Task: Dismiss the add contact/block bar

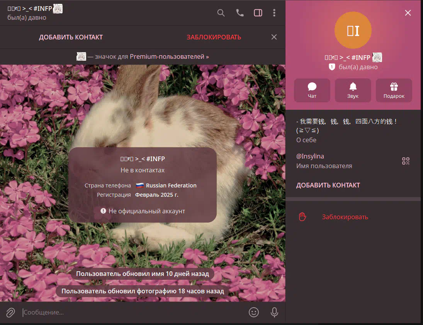Action: point(274,37)
